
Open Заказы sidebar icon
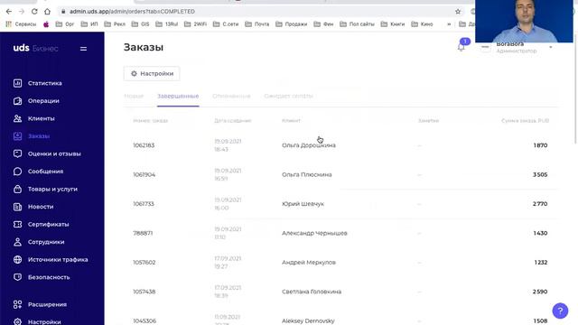point(18,136)
